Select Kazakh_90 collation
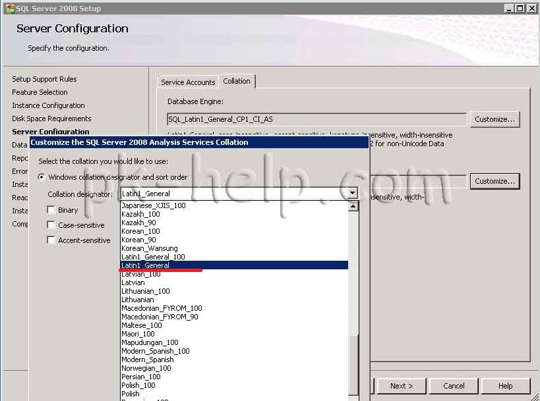Image resolution: width=540 pixels, height=401 pixels. tap(235, 223)
